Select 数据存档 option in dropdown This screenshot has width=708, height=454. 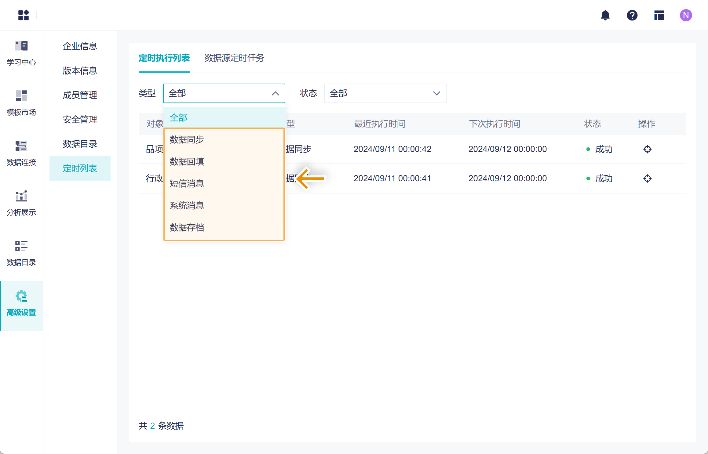[x=187, y=228]
